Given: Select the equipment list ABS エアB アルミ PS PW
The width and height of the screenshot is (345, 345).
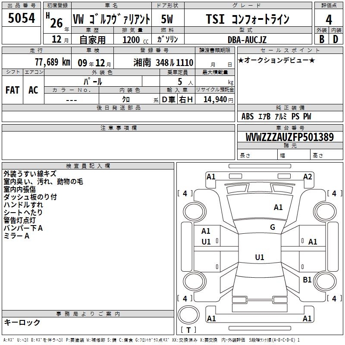Looking at the screenshot, I should 276,116.
